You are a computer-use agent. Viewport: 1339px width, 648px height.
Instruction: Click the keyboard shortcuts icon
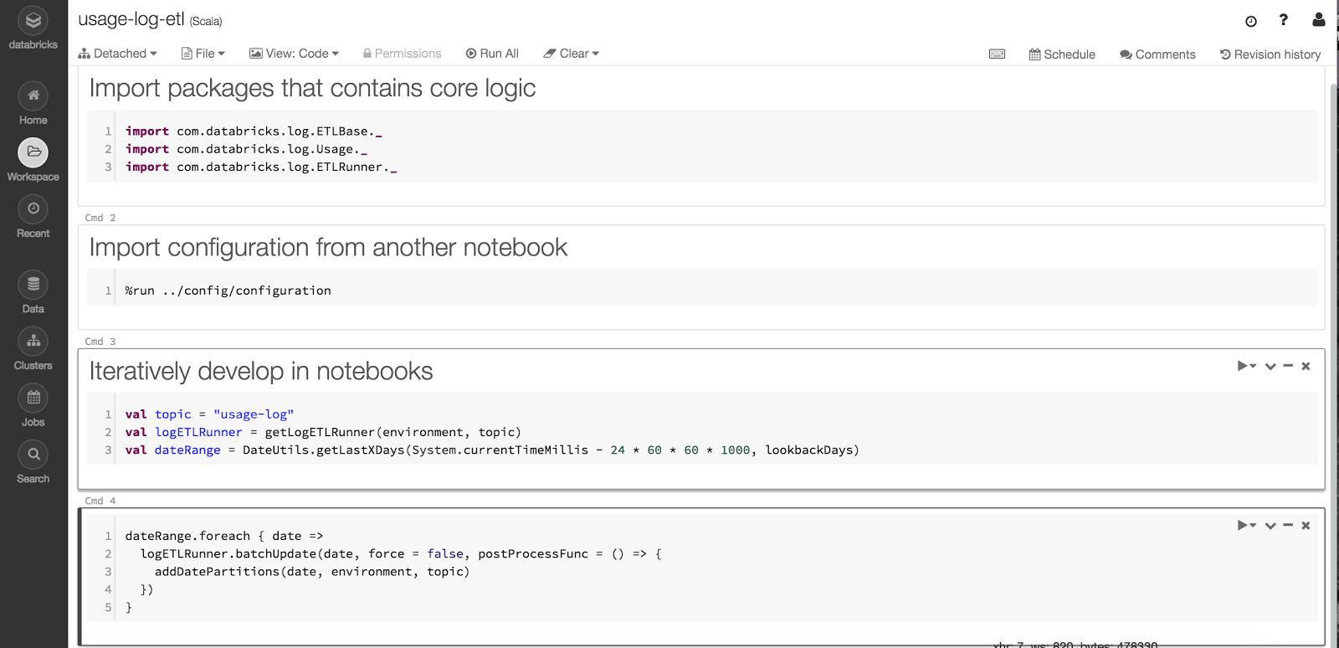pos(997,54)
